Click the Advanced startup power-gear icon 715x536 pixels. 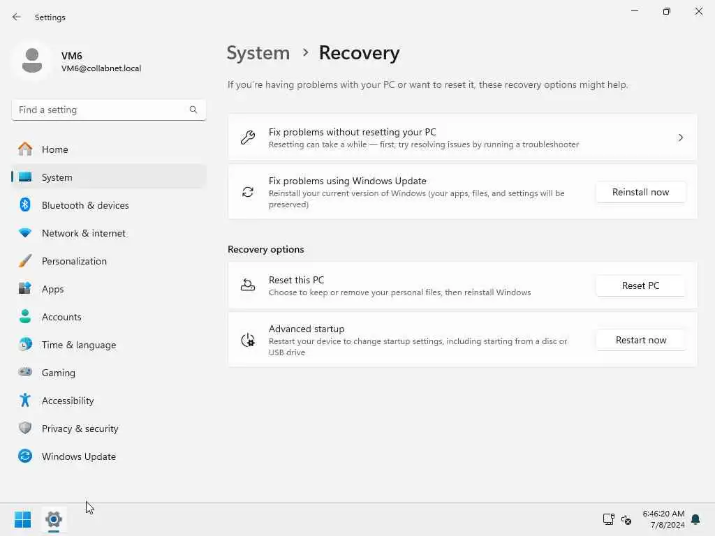click(x=248, y=340)
